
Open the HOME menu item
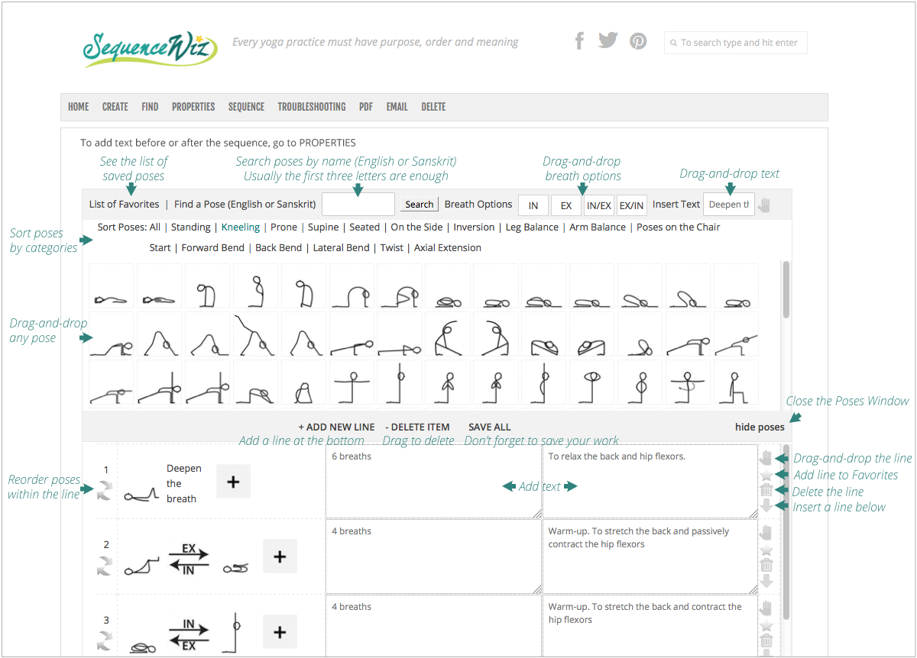78,107
